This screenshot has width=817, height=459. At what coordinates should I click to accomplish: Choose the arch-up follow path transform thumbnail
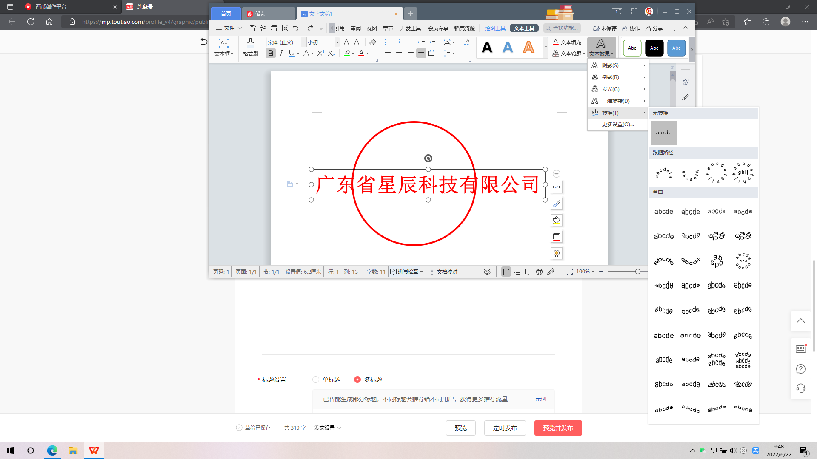[x=664, y=173]
